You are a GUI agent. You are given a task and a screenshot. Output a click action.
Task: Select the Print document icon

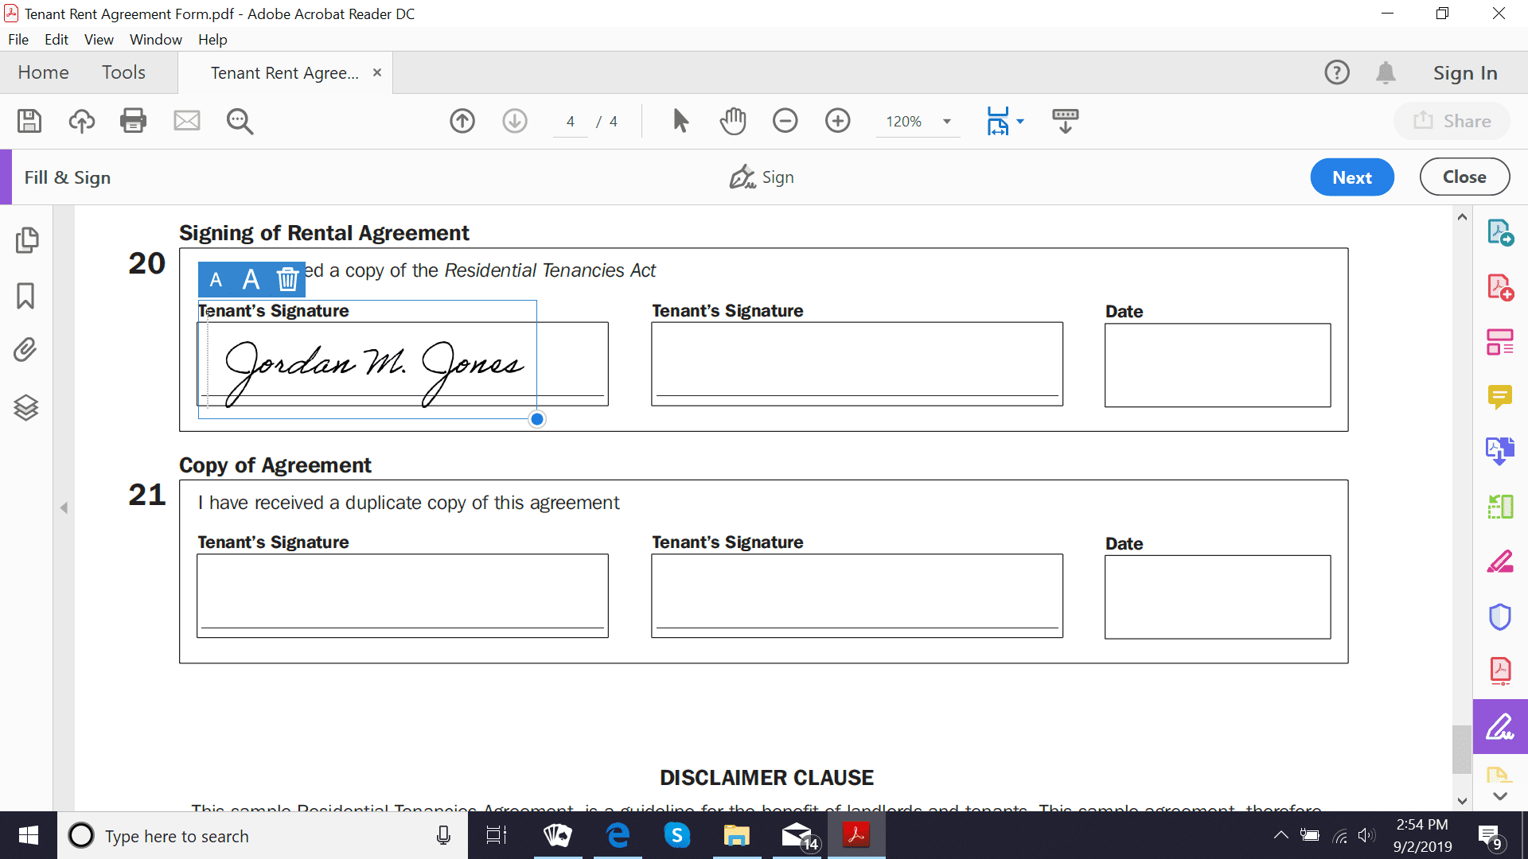click(x=133, y=119)
